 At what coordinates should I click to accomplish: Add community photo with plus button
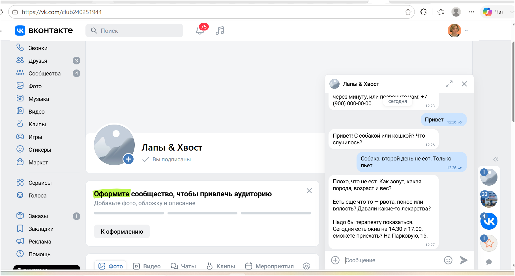coord(128,159)
